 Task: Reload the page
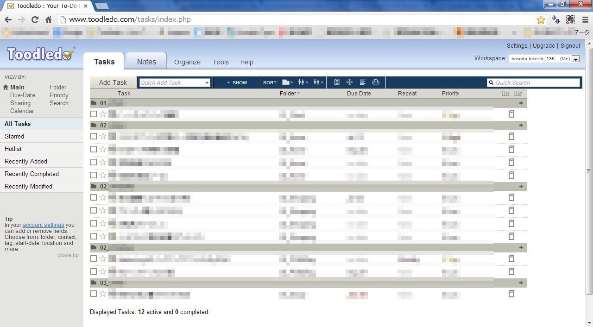[35, 19]
